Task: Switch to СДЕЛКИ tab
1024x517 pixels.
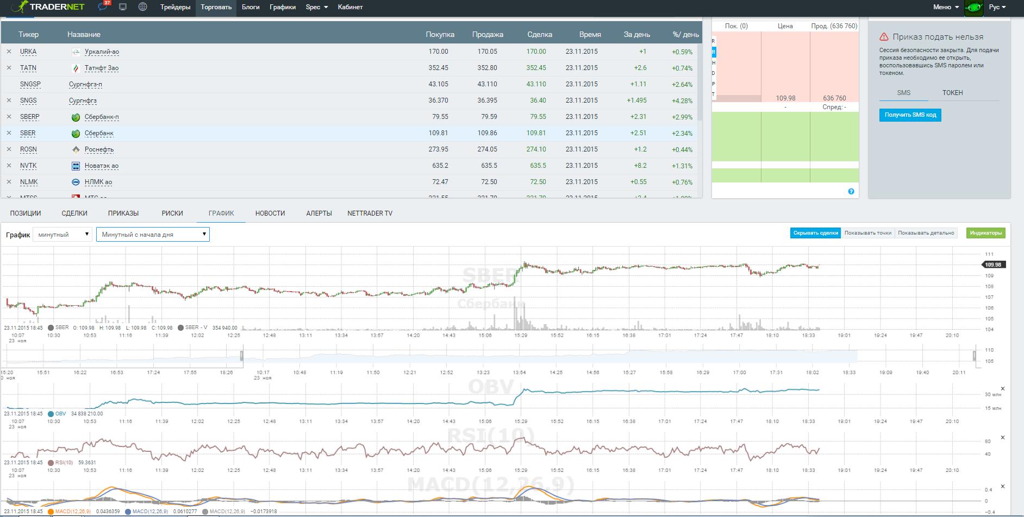Action: pos(74,213)
